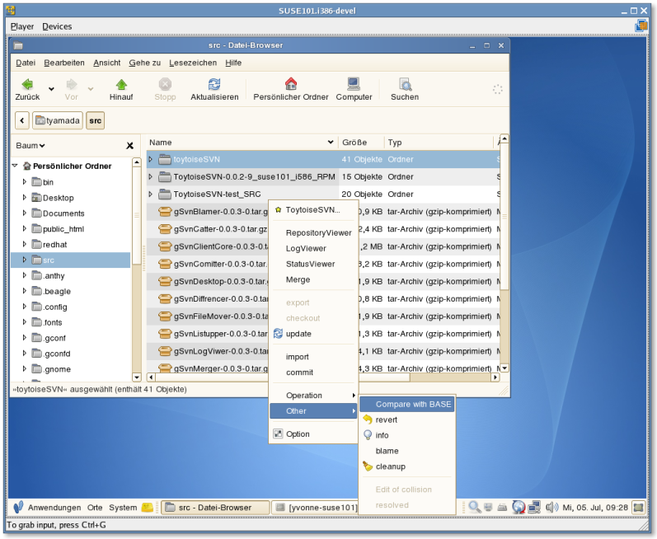The image size is (657, 539).
Task: Click the update icon in context menu
Action: tap(278, 333)
